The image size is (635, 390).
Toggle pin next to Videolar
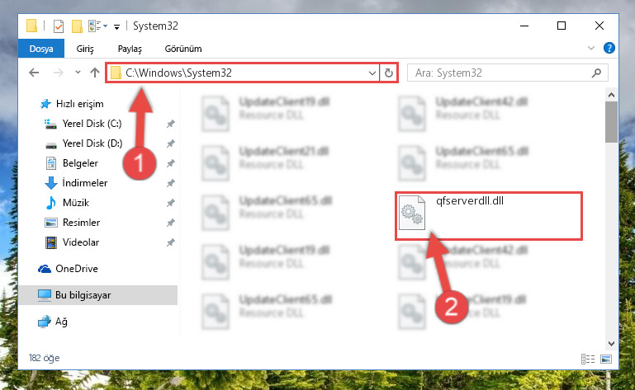(171, 242)
